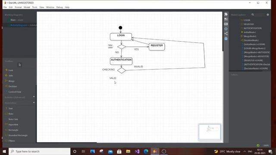Open the Tools menu

click(x=34, y=7)
